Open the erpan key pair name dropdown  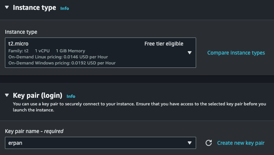click(x=100, y=143)
